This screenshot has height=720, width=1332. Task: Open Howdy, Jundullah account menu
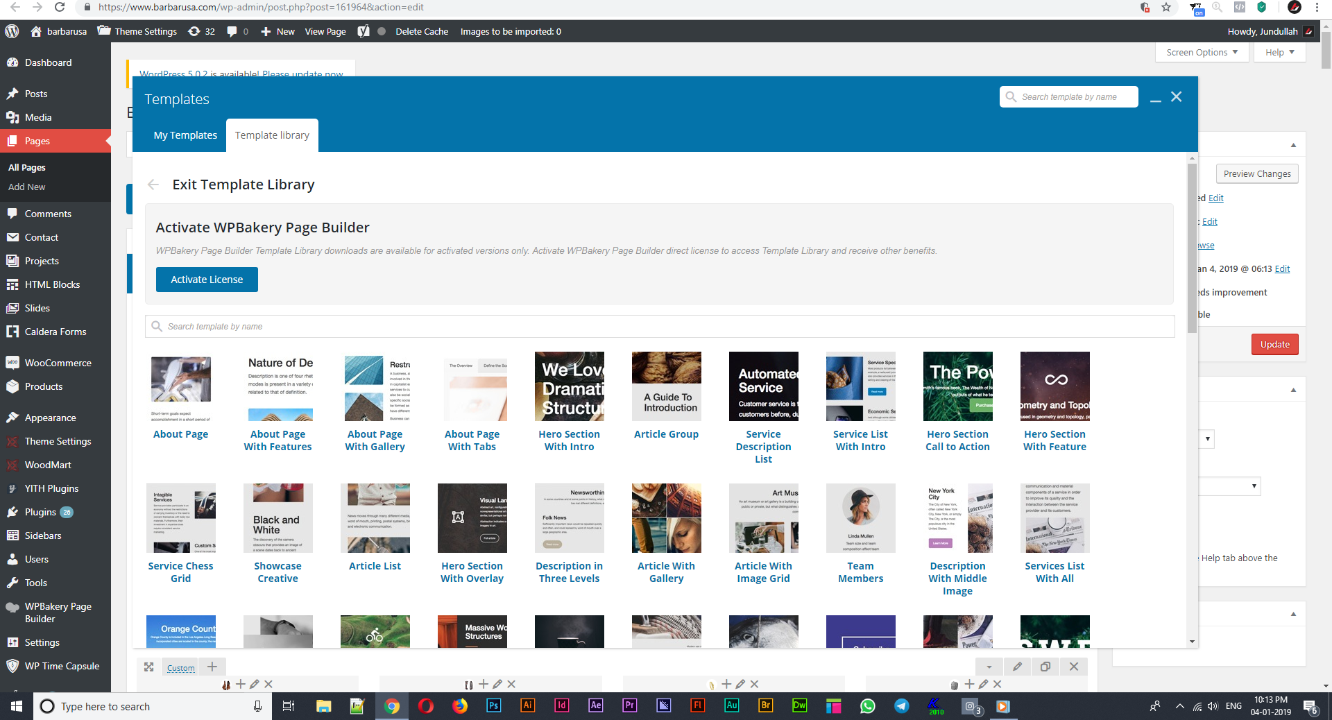(x=1270, y=31)
